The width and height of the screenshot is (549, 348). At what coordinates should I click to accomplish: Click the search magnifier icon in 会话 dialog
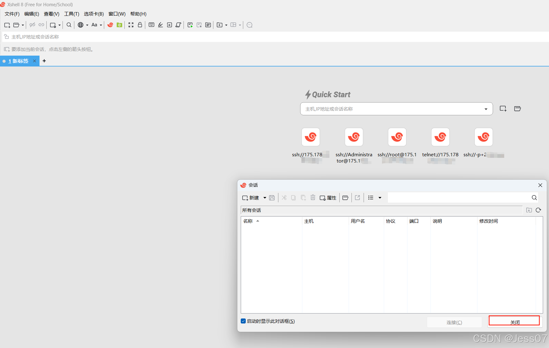(x=534, y=198)
